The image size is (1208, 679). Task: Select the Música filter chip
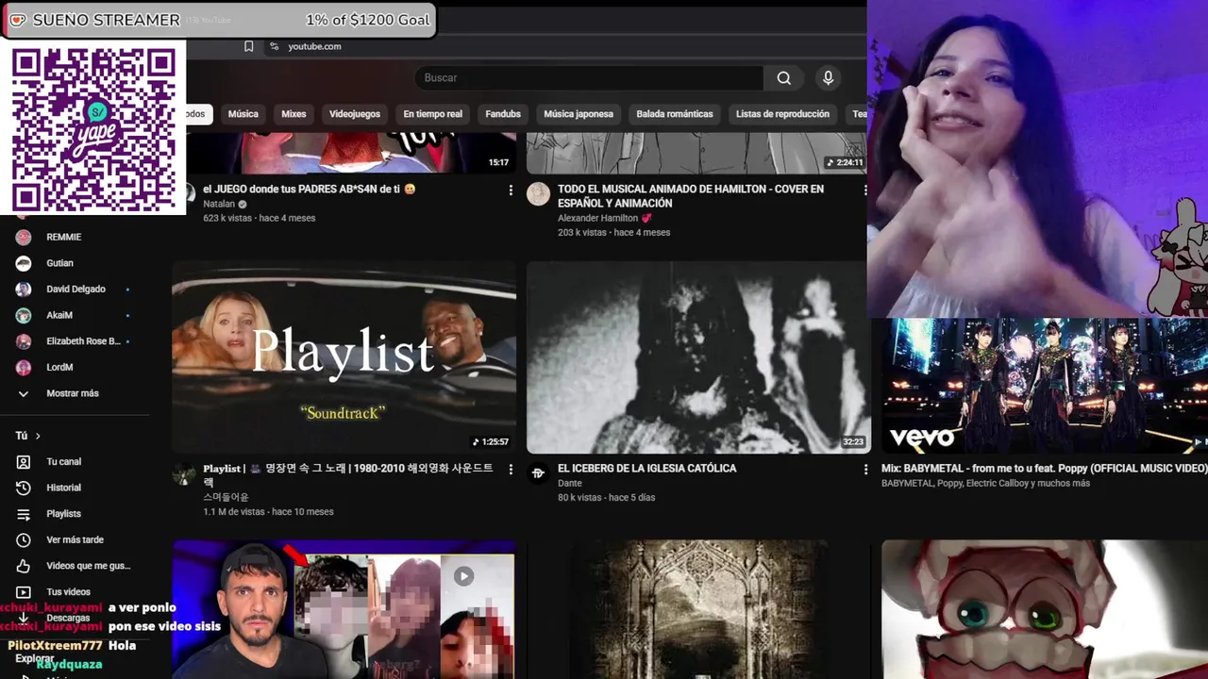point(243,114)
